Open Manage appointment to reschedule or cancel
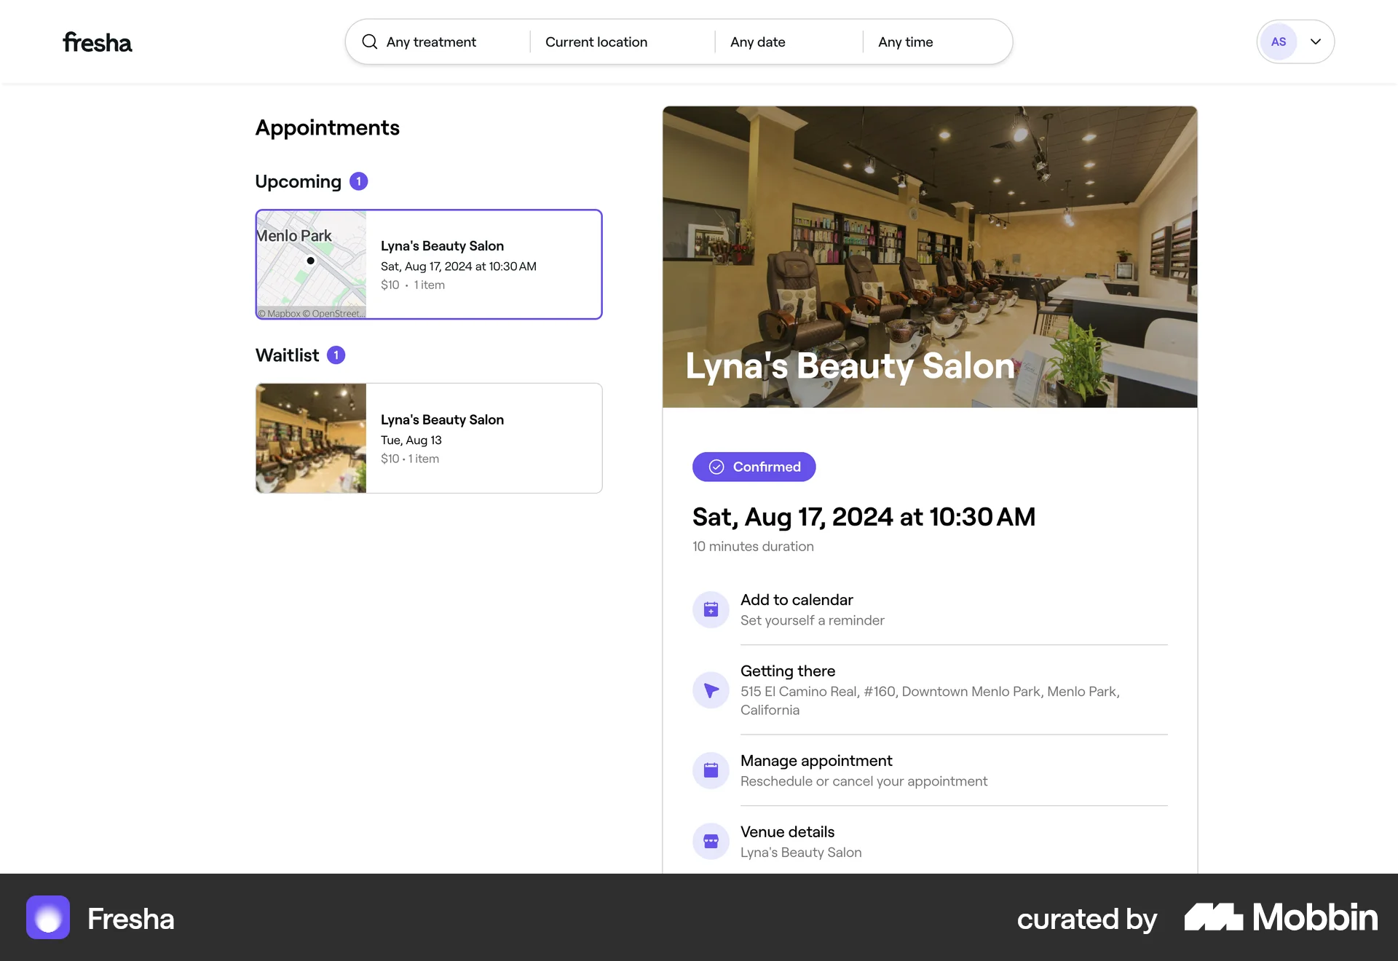Image resolution: width=1398 pixels, height=961 pixels. click(x=864, y=770)
